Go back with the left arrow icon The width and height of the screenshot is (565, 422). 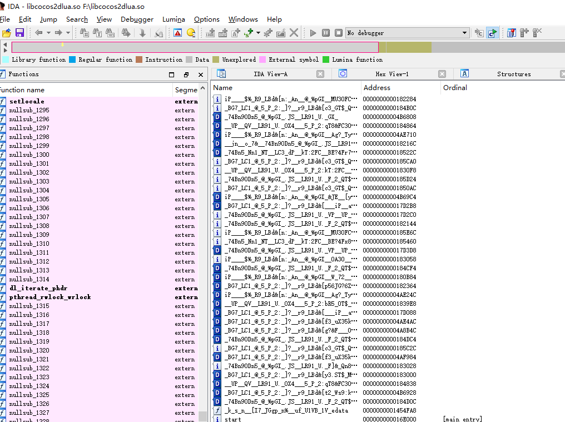pos(38,33)
